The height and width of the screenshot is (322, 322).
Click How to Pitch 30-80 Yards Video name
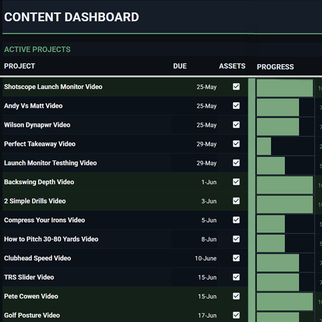tap(51, 239)
